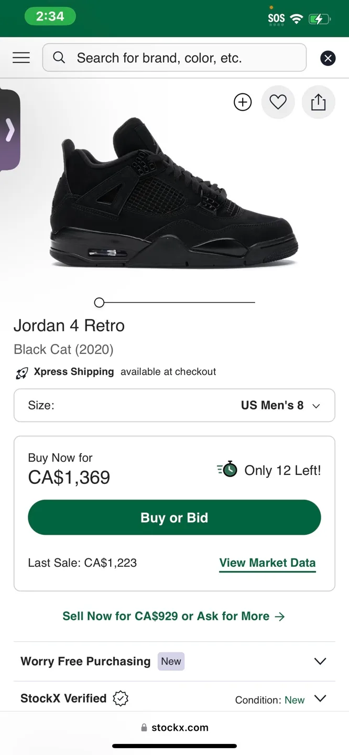Click the lock icon in the address bar
The image size is (349, 755).
pos(144,728)
